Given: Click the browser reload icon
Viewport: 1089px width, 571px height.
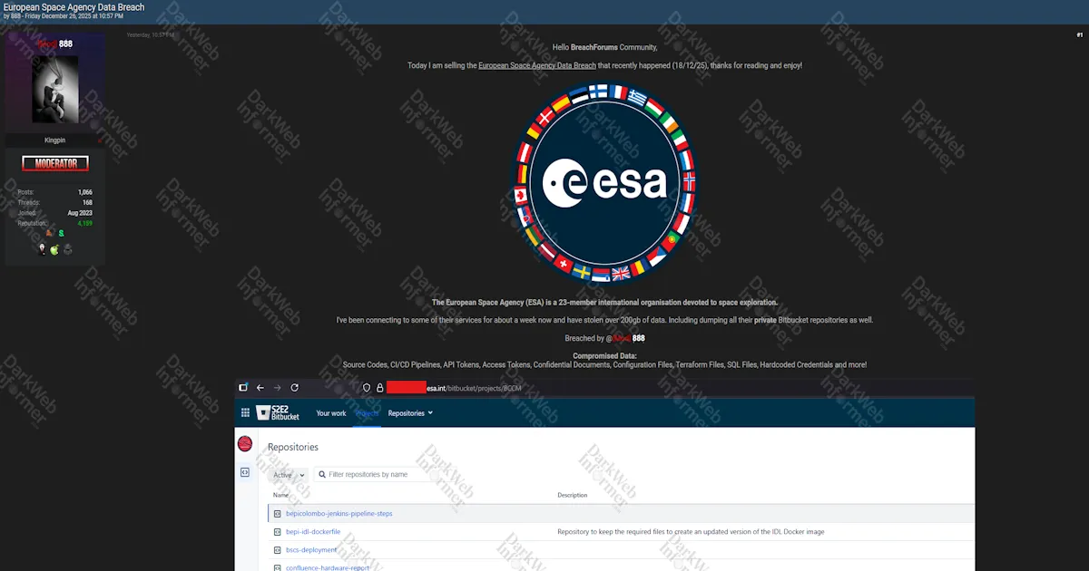Looking at the screenshot, I should (x=294, y=387).
